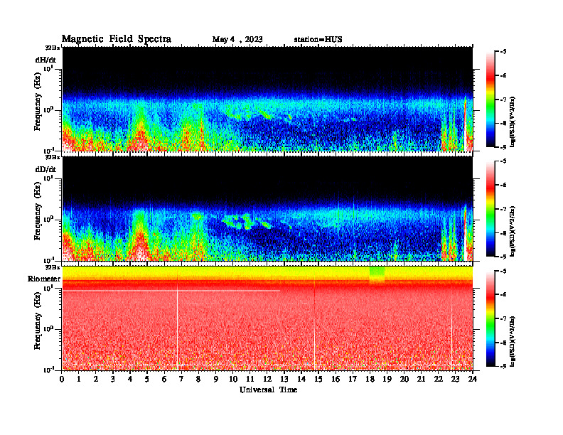563x435 pixels.
Task: Click the "Universal Time" axis label
Action: (x=268, y=390)
